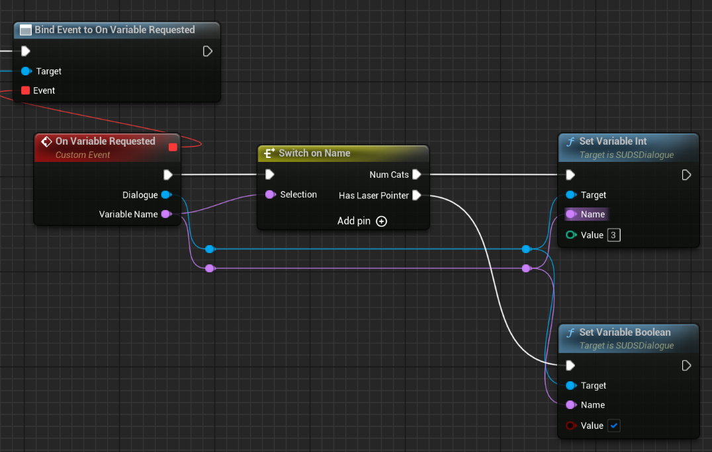Click the Has Laser Pointer exec pin
Screen dimensions: 712x452
417,196
